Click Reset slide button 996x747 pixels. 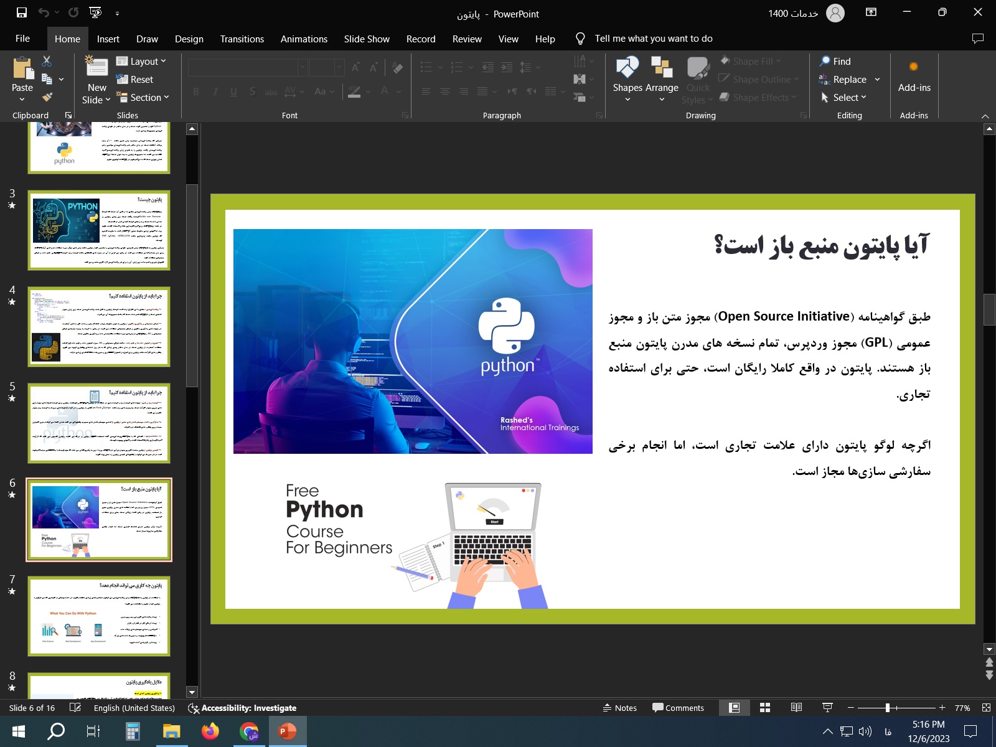tap(135, 80)
